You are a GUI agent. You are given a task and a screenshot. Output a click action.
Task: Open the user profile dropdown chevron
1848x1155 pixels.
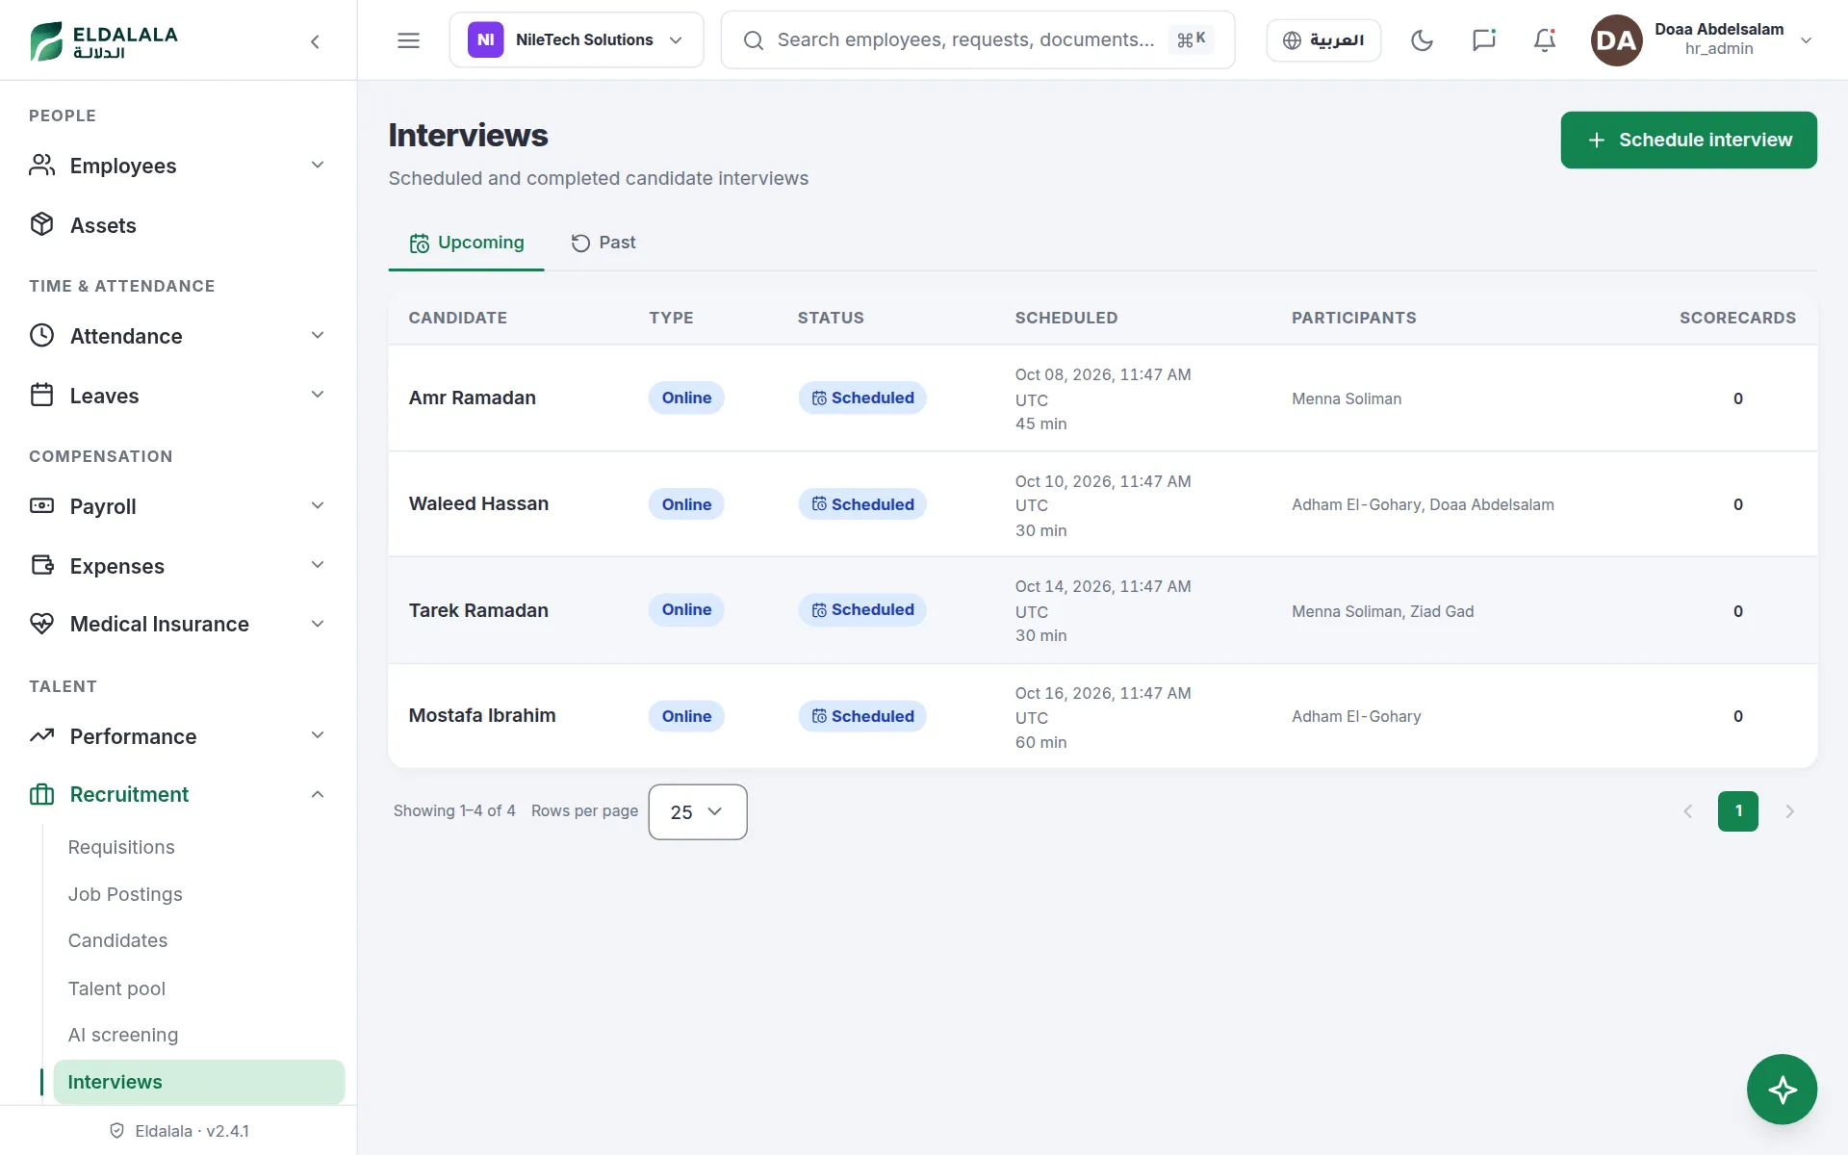point(1806,40)
